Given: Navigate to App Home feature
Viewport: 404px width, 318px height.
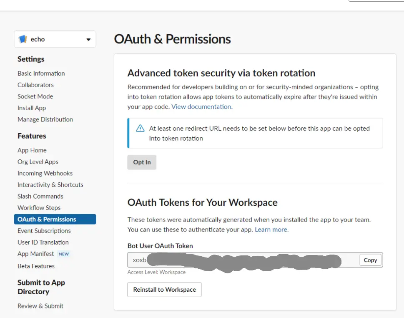Looking at the screenshot, I should 32,150.
